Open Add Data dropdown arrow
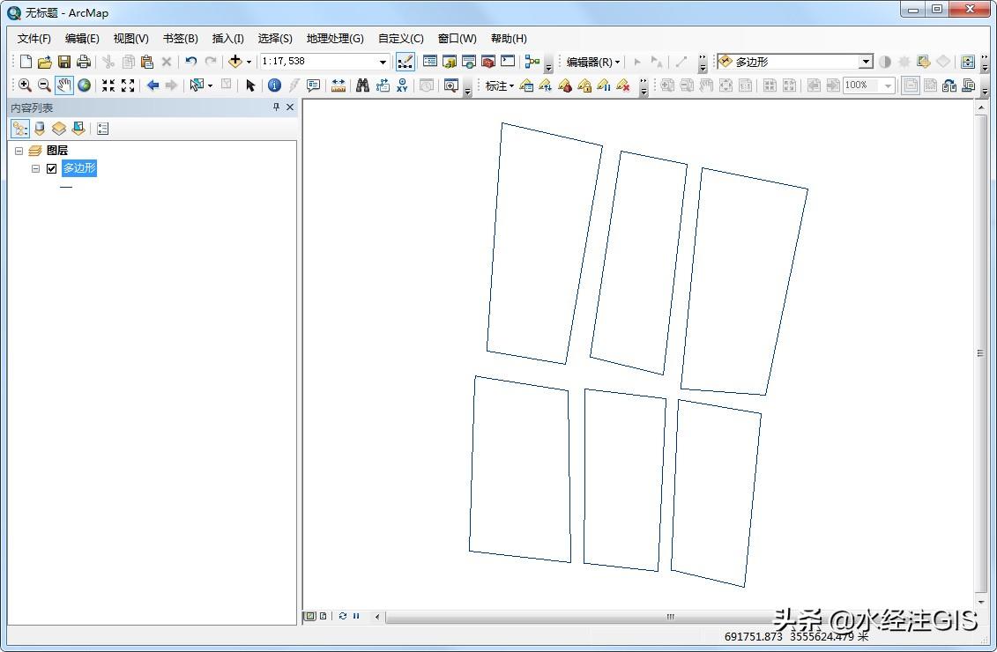Screen dimensions: 997x652 249,62
